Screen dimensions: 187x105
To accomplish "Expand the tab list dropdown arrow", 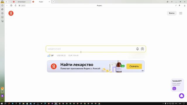I will tap(9, 2).
